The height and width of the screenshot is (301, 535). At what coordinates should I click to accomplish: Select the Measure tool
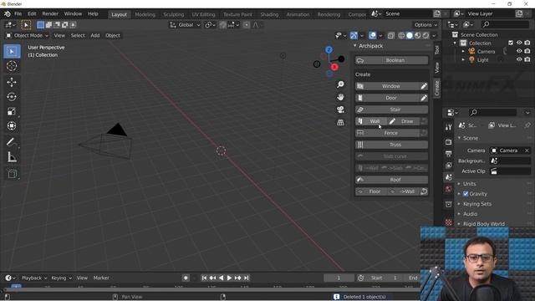pos(12,157)
